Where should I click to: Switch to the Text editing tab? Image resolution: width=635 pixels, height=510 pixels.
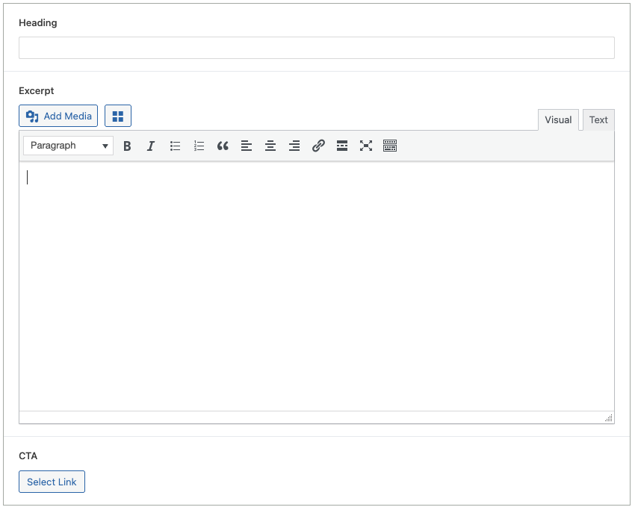point(598,119)
